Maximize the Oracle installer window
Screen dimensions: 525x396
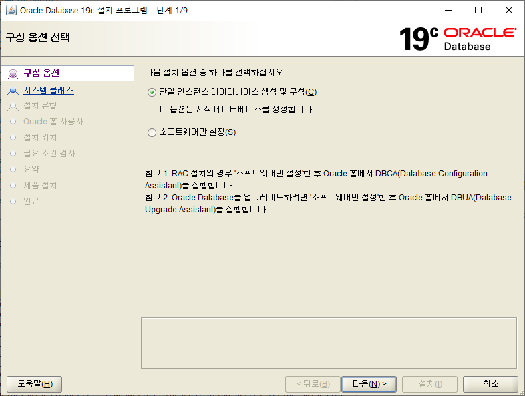click(478, 11)
